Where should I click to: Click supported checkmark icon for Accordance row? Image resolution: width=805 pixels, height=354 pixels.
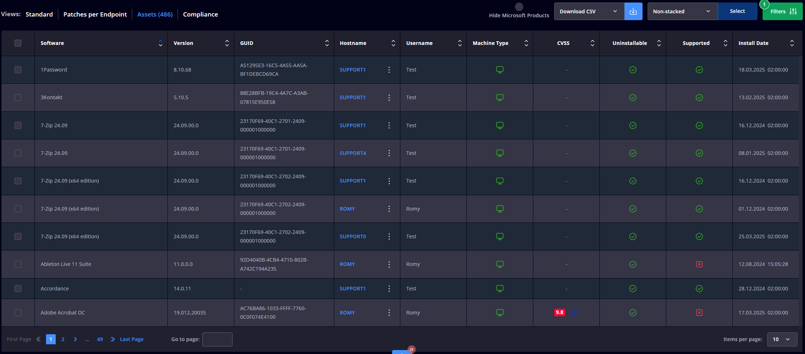click(699, 289)
